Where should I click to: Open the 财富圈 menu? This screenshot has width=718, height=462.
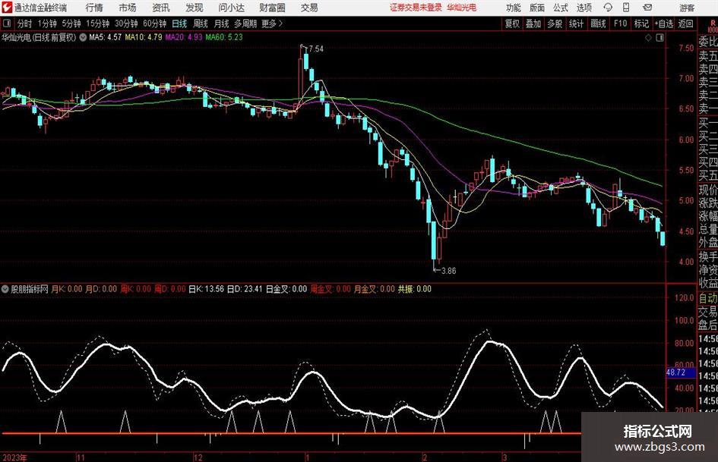(x=272, y=8)
